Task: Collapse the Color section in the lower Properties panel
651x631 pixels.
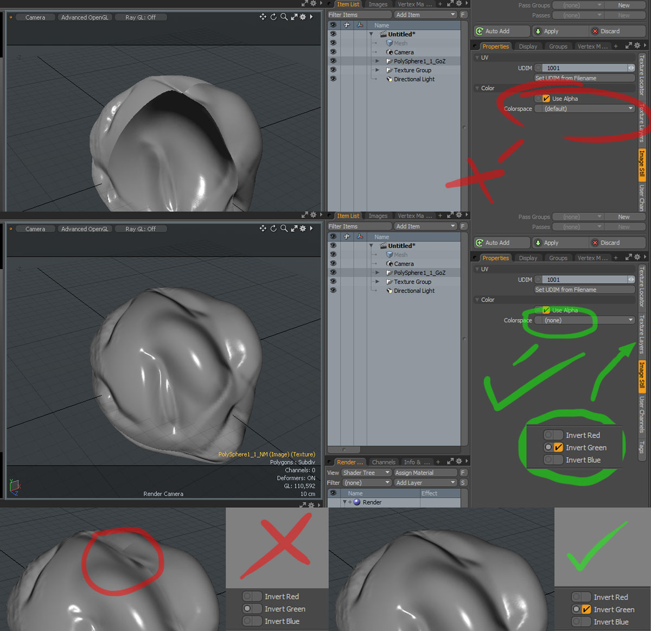Action: pyautogui.click(x=477, y=299)
